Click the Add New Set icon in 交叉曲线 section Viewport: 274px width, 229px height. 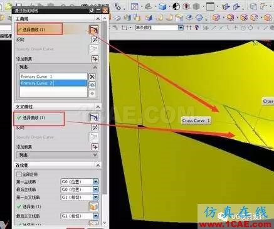click(x=95, y=147)
